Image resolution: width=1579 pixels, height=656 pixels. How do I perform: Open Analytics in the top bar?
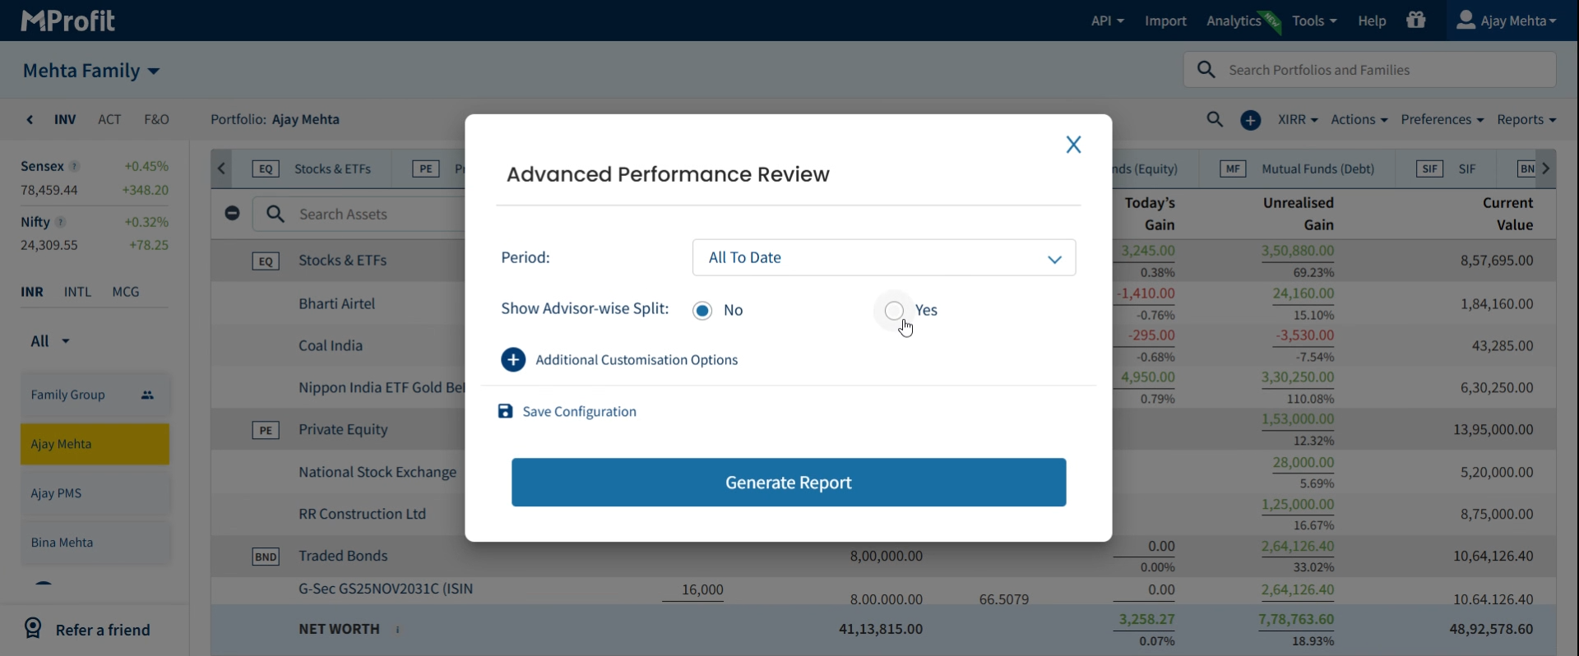(x=1234, y=21)
